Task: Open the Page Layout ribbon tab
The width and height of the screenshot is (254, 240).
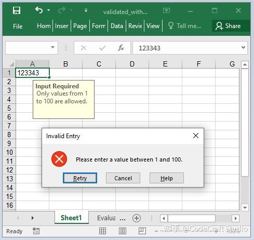Action: click(x=80, y=26)
